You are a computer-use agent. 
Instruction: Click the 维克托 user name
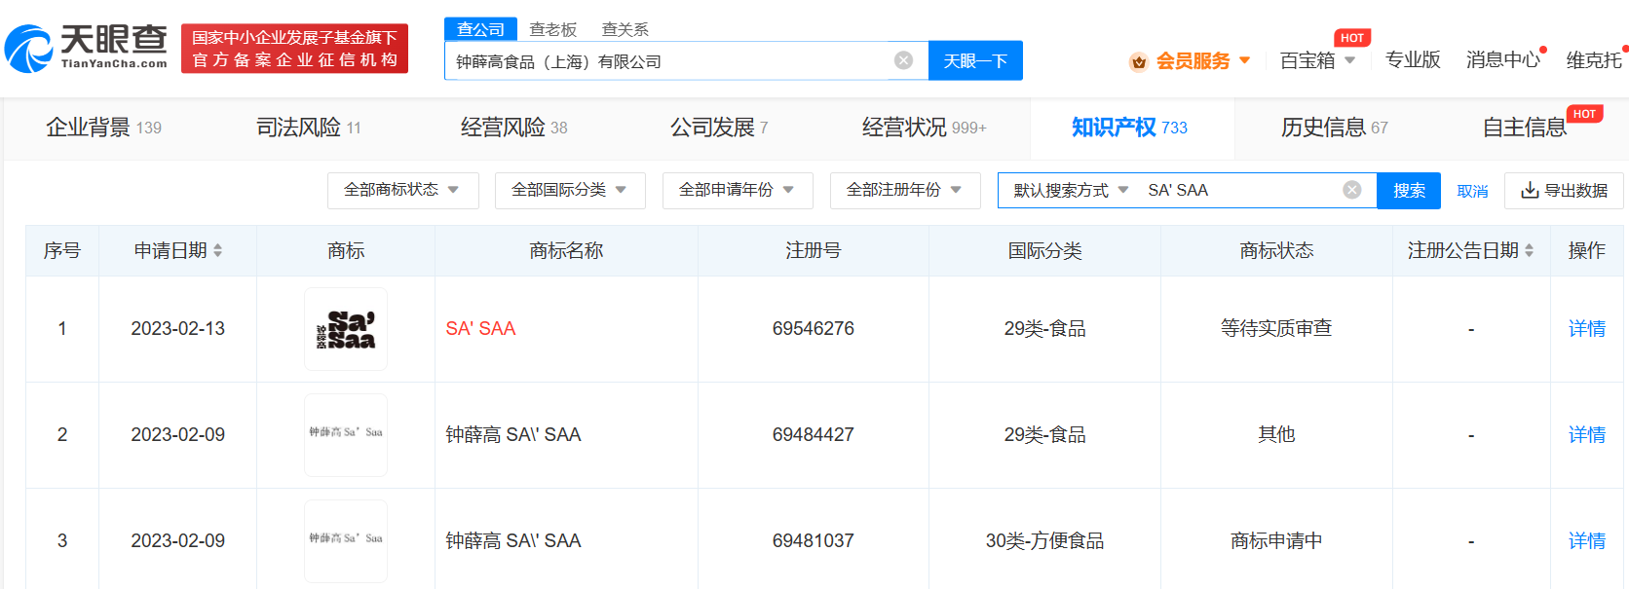pyautogui.click(x=1595, y=60)
